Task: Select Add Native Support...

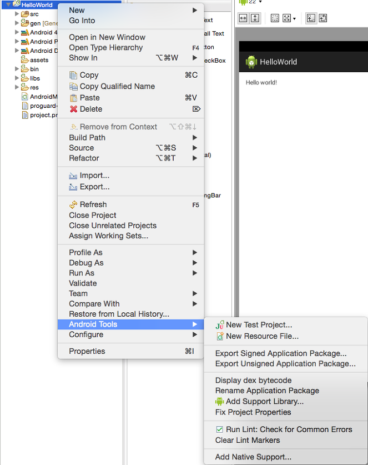Action: pyautogui.click(x=286, y=457)
